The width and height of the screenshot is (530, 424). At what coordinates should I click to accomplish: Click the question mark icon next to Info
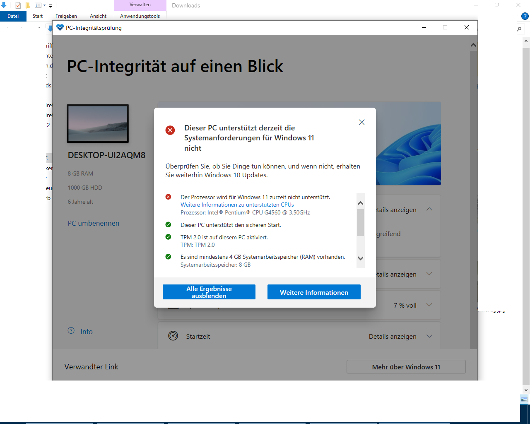pyautogui.click(x=71, y=331)
